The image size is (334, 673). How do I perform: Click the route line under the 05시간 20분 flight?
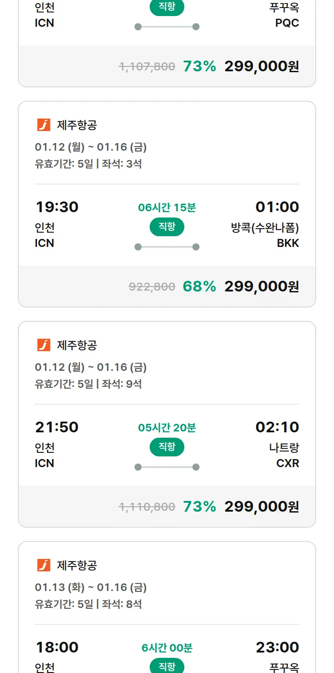[x=167, y=467]
